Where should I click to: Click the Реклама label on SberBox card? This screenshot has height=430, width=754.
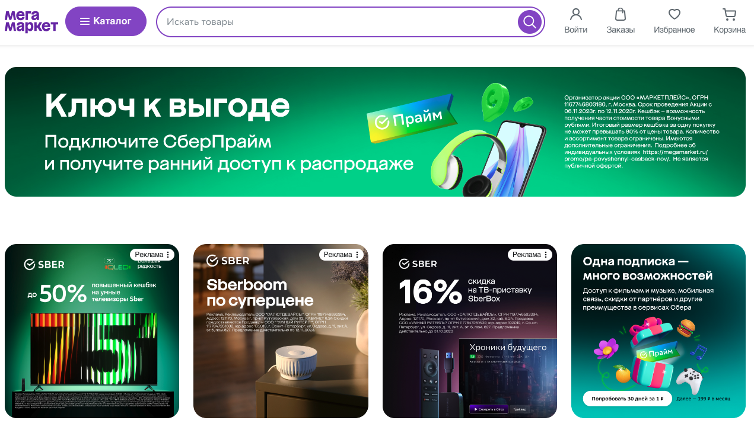(x=527, y=255)
